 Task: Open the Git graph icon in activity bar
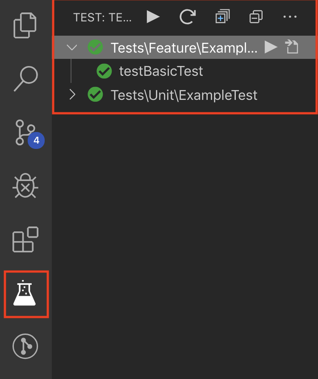click(x=25, y=346)
